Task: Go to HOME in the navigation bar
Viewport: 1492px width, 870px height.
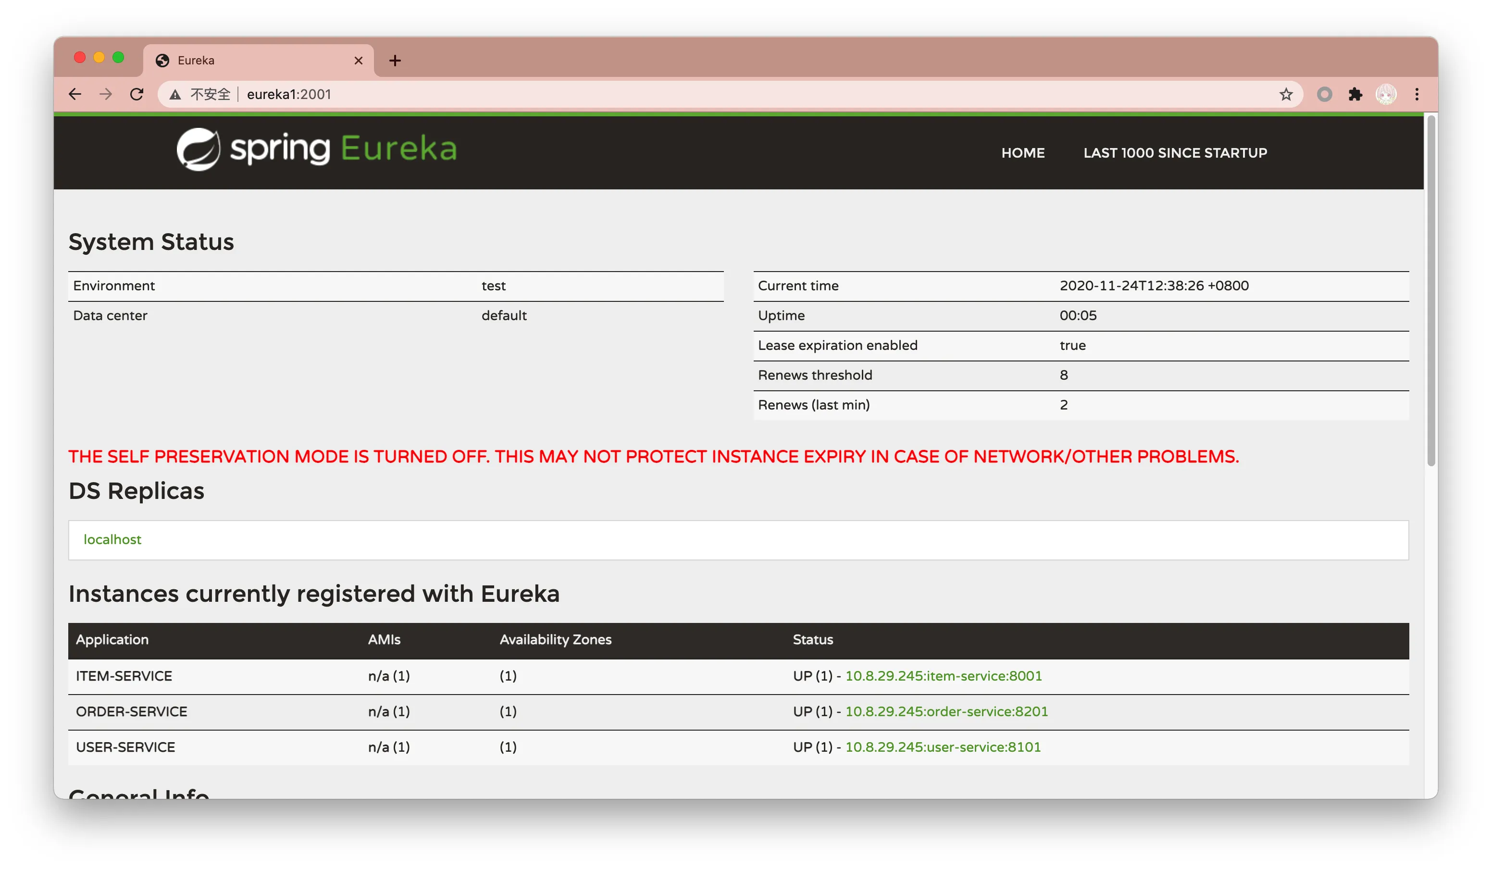Action: tap(1023, 153)
